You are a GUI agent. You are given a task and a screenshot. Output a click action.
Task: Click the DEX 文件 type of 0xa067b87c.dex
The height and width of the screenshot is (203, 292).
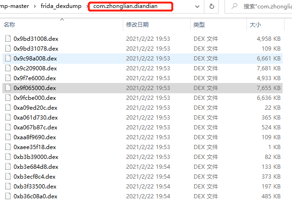click(x=206, y=128)
